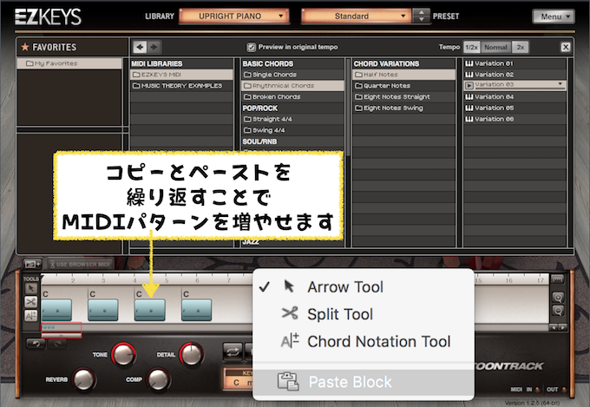Click the Tone knob
The height and width of the screenshot is (407, 590).
[123, 355]
